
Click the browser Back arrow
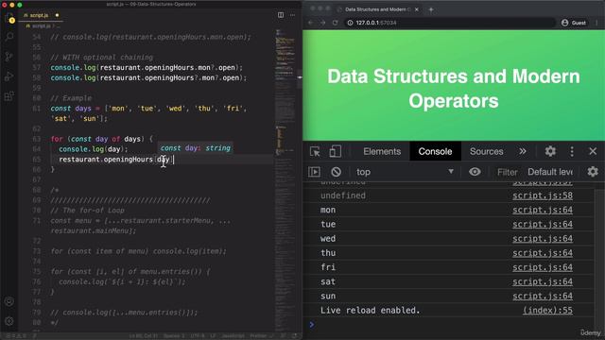[x=311, y=23]
